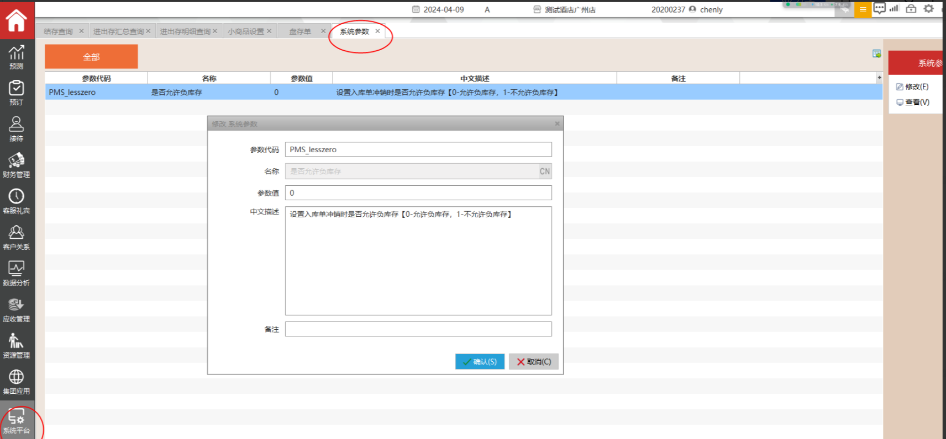Open the settings gear icon
The height and width of the screenshot is (439, 946).
pyautogui.click(x=929, y=9)
